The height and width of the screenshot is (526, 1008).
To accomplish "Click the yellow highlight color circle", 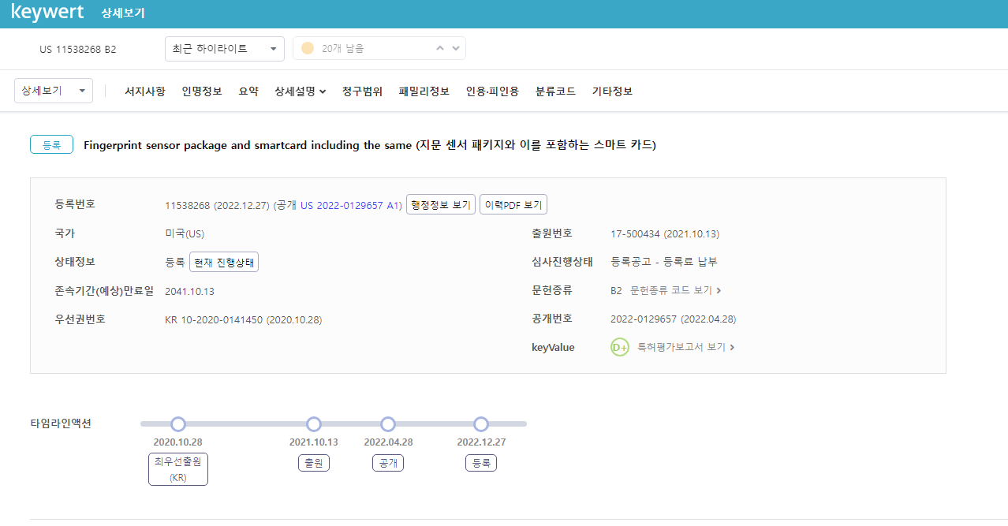I will coord(308,49).
